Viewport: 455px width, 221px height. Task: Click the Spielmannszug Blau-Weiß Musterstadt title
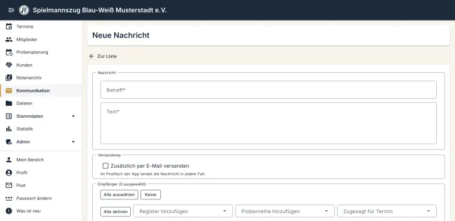click(100, 10)
